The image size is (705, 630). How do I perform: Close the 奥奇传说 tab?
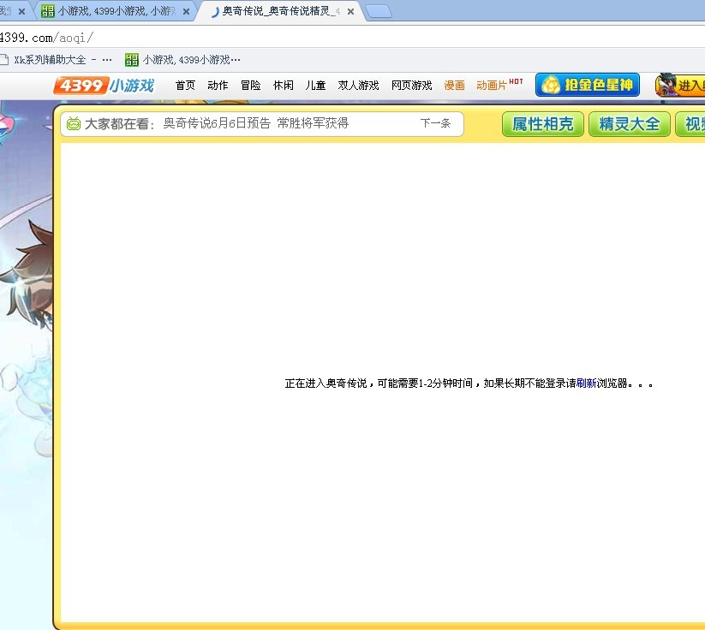(350, 12)
